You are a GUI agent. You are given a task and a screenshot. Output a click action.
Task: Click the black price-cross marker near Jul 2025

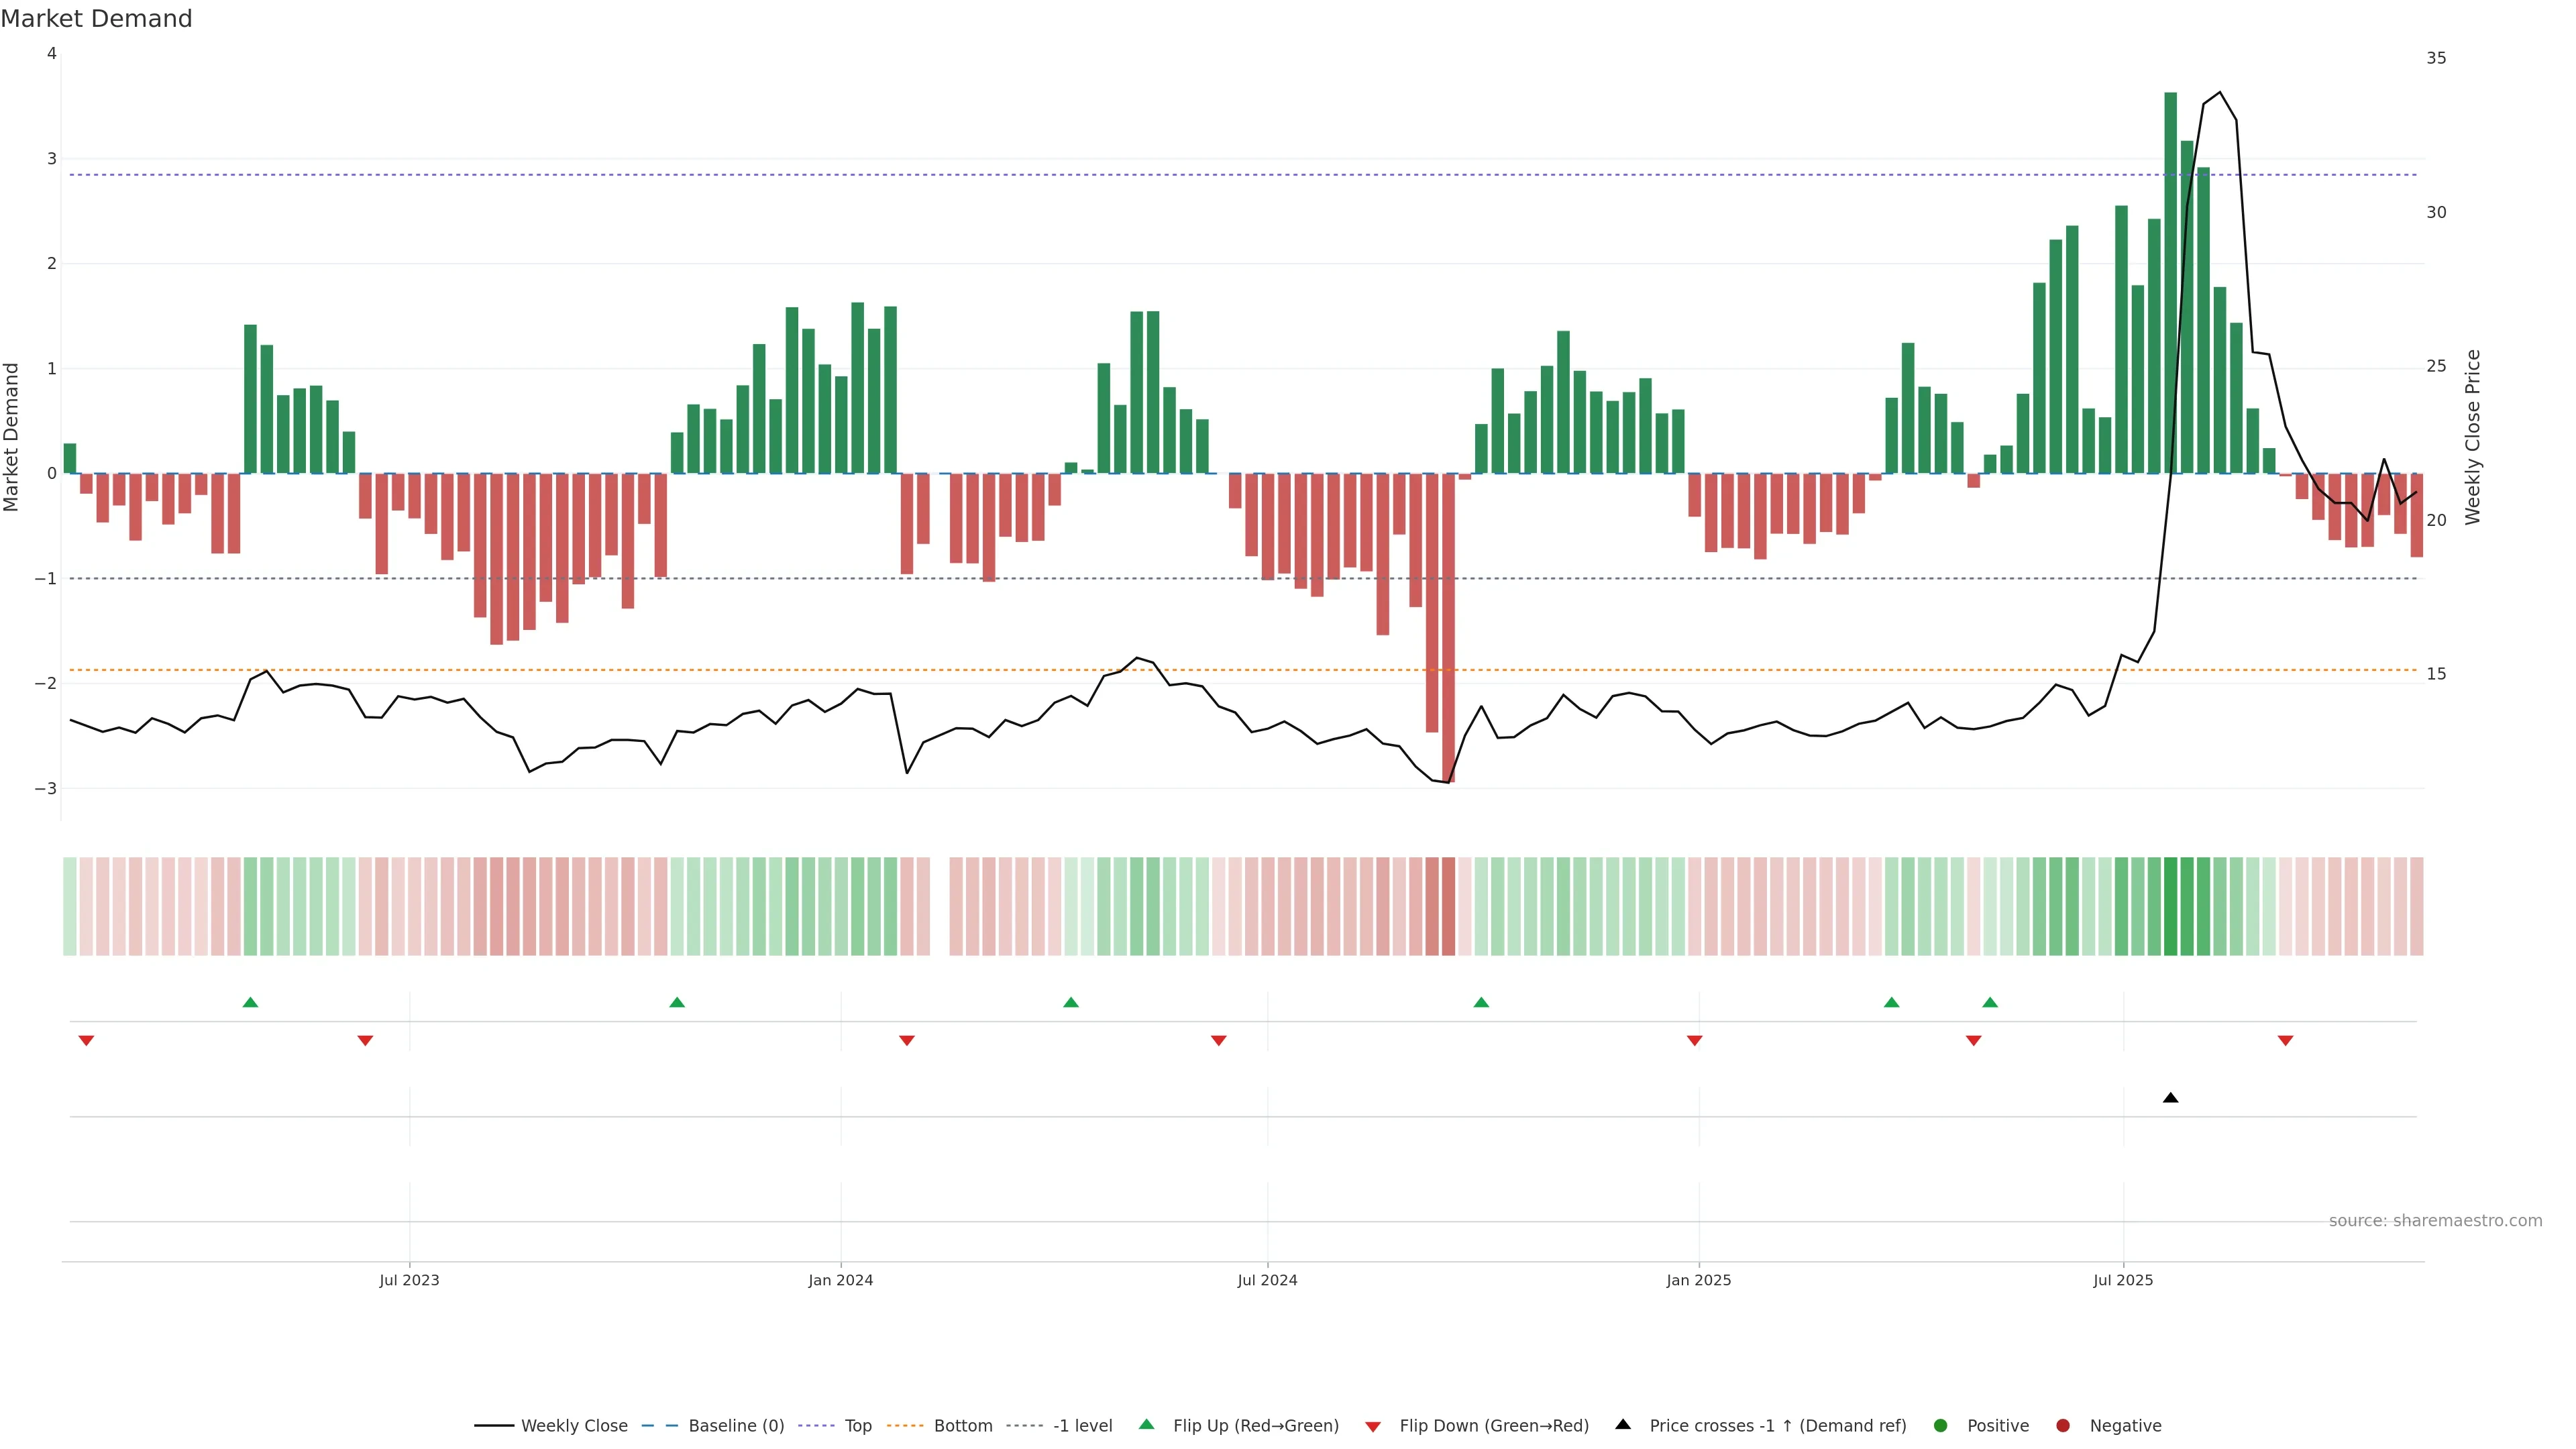[x=2170, y=1098]
